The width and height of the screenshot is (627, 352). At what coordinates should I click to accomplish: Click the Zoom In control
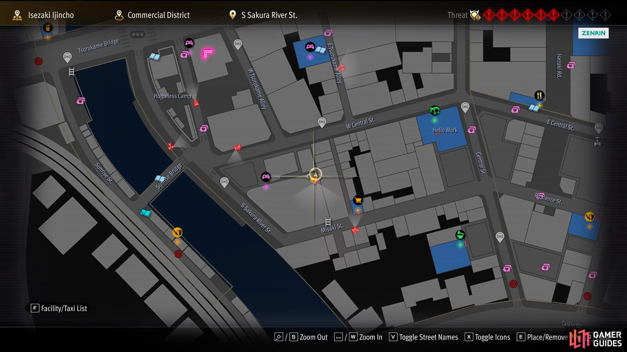(358, 337)
